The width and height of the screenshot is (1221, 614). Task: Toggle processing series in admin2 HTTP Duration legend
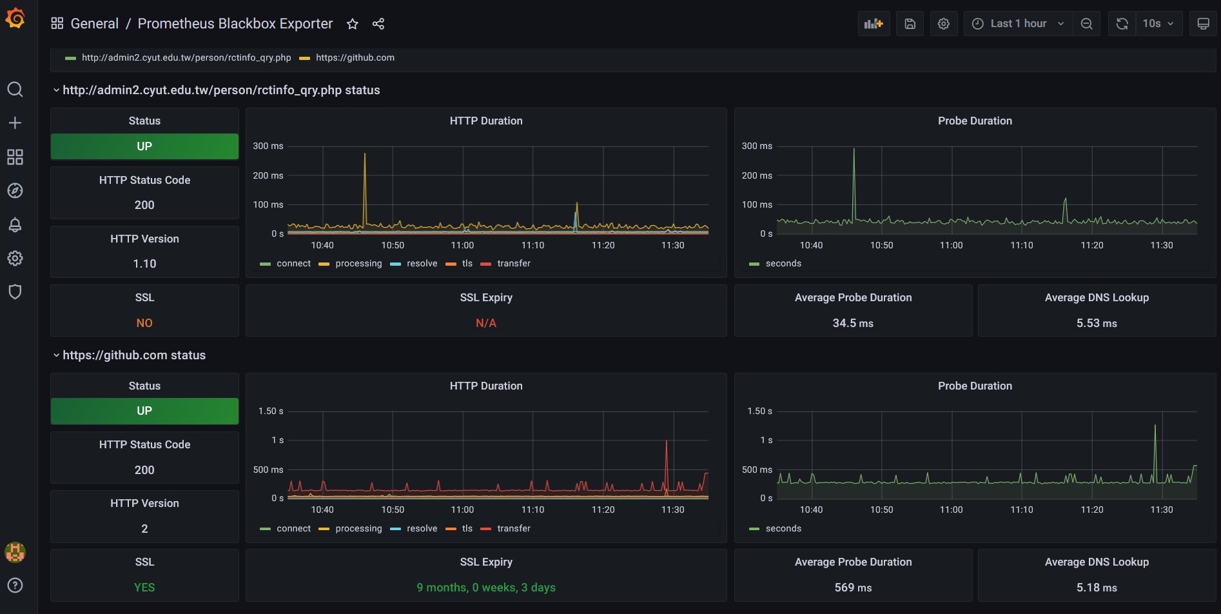coord(358,263)
